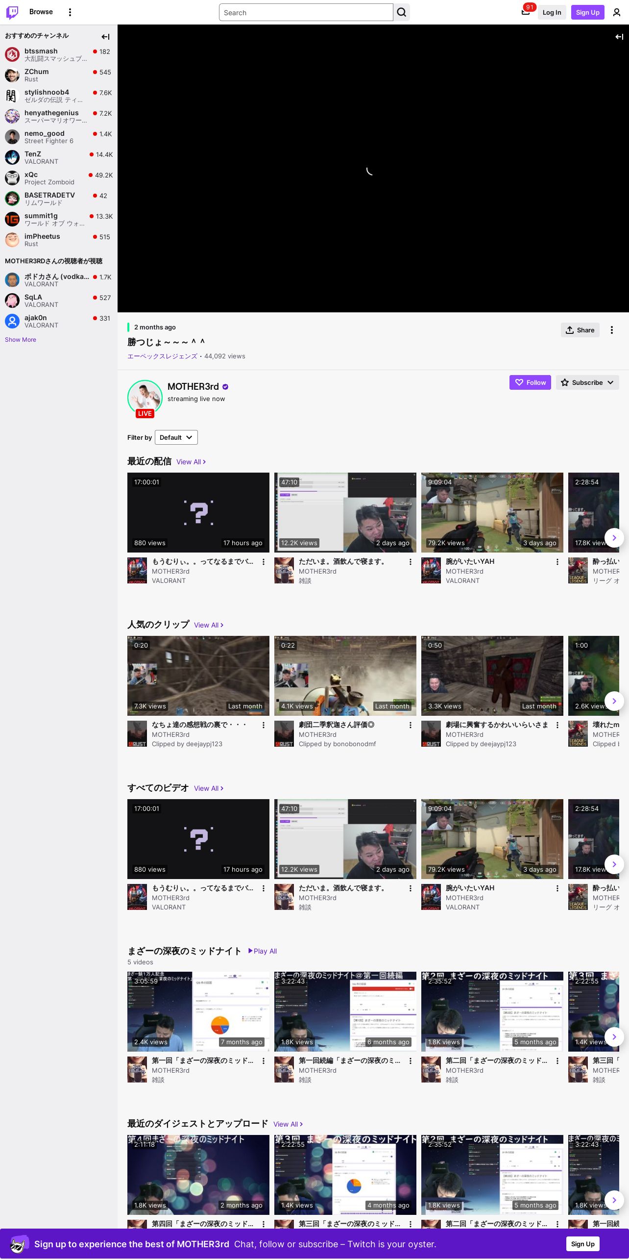
Task: Click Clipped by bonobonodmf text
Action: [338, 744]
